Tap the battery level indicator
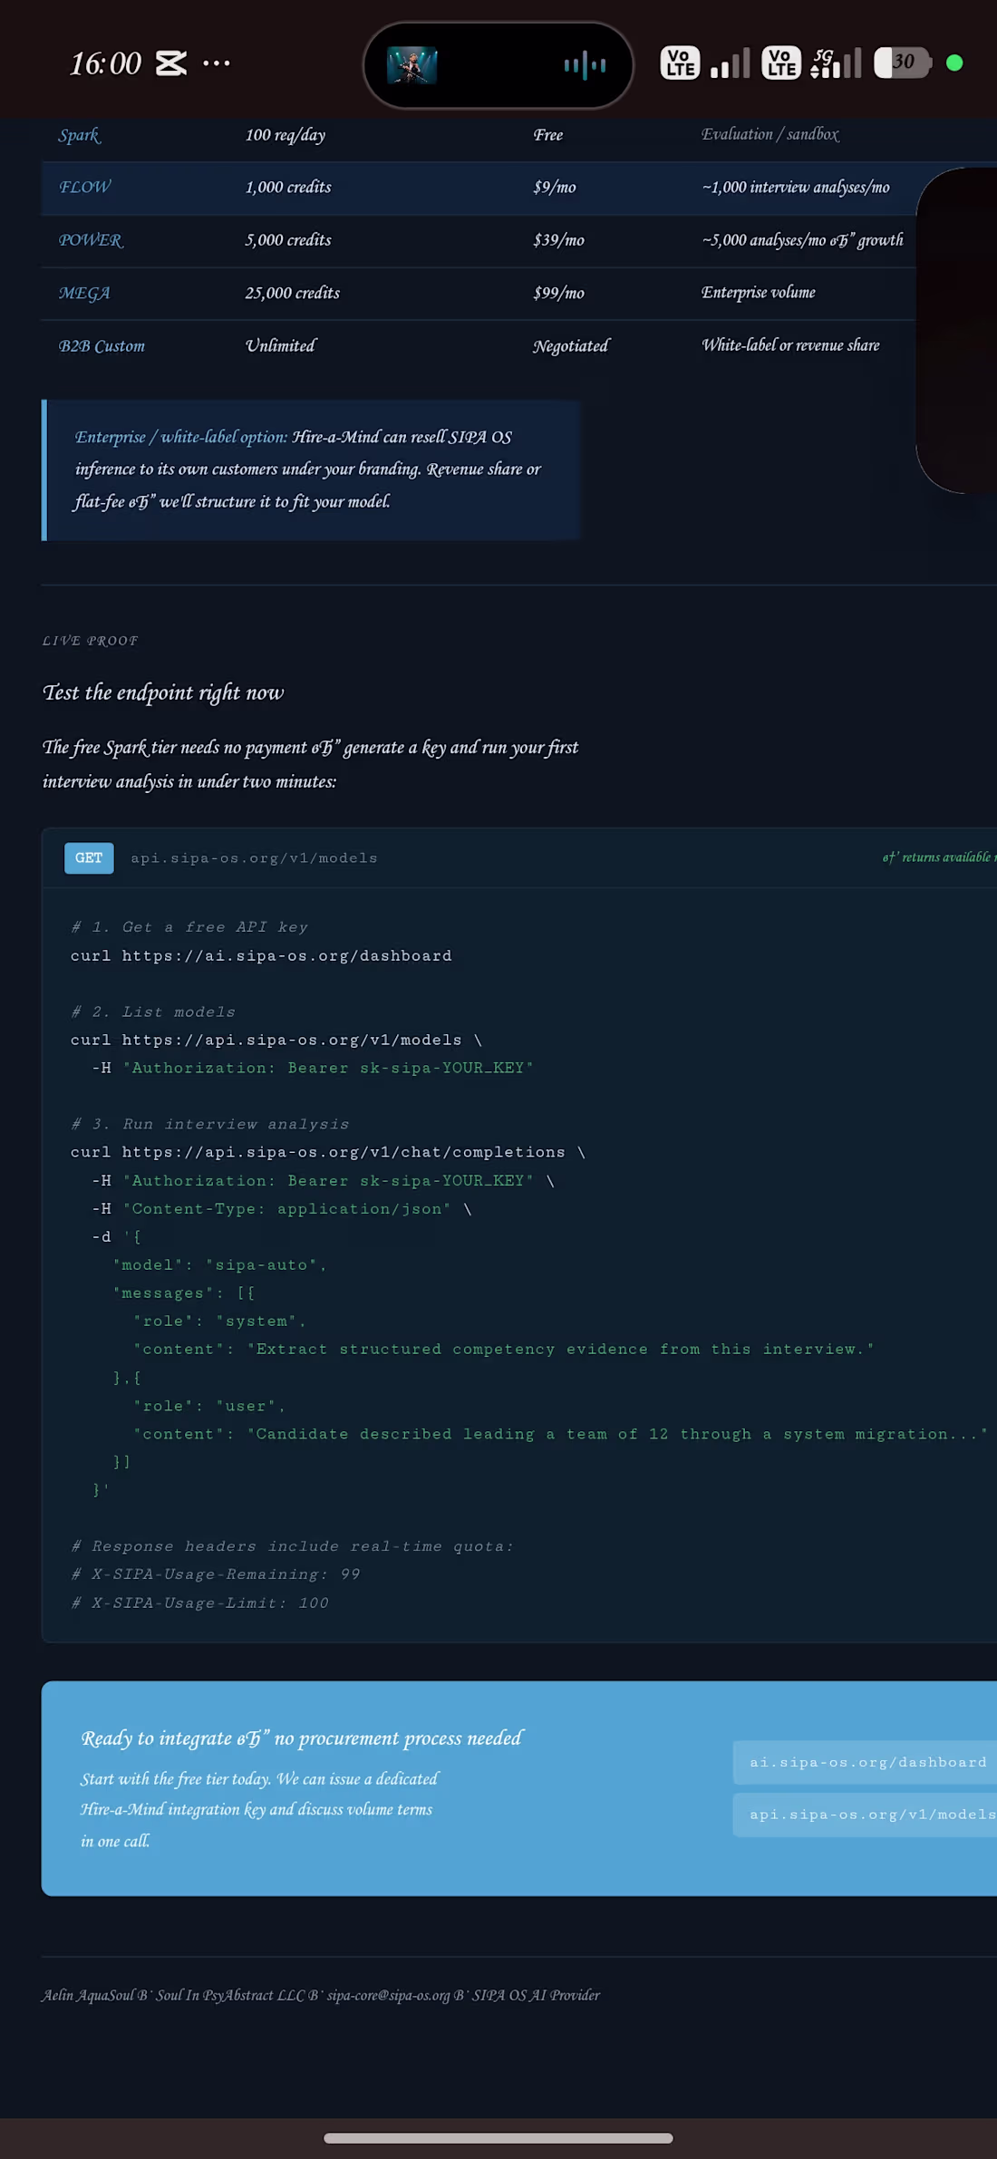The width and height of the screenshot is (997, 2159). point(903,63)
